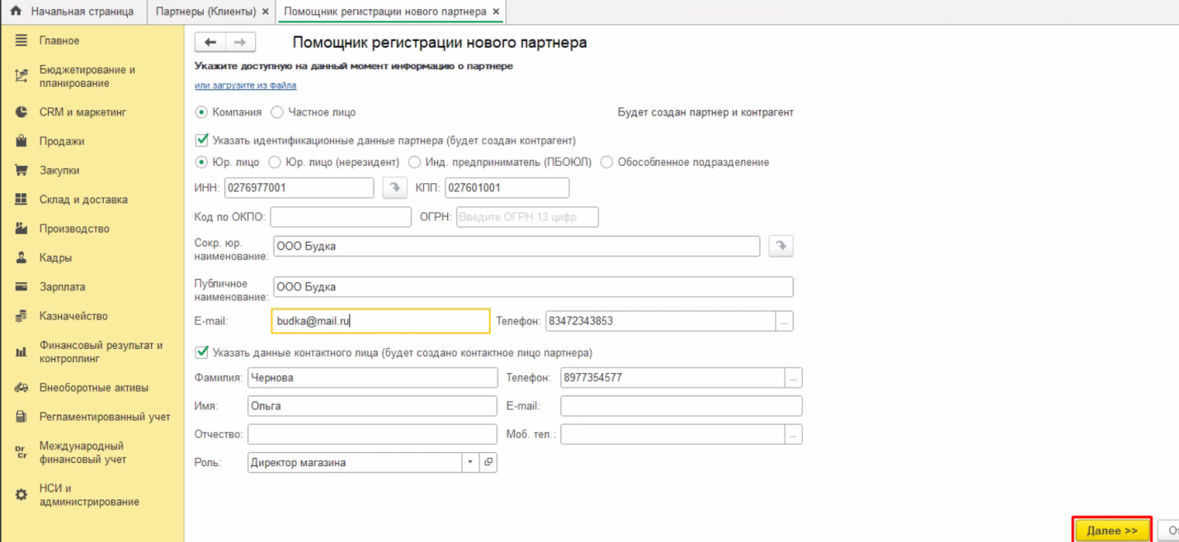
Task: Click the forward arrow navigation button
Action: coord(240,43)
